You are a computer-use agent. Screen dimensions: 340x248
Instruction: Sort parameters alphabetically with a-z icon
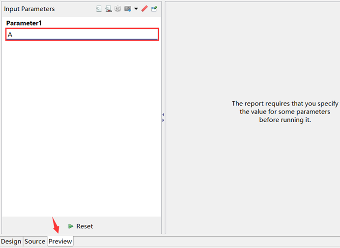coord(117,9)
